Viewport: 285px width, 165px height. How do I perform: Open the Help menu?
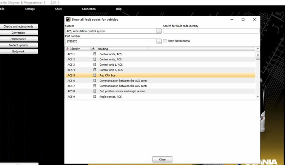click(x=119, y=9)
